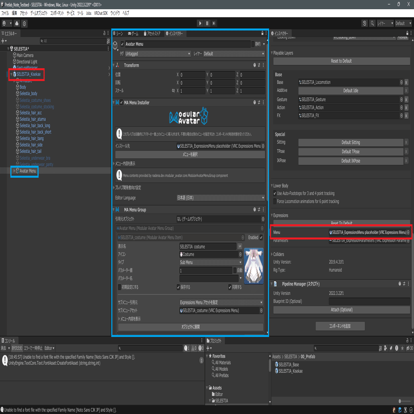The image size is (414, 414).
Task: Open the レイヤー Default dropdown in inspector
Action: (x=233, y=54)
